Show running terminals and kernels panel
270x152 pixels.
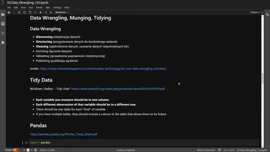pos(3,24)
